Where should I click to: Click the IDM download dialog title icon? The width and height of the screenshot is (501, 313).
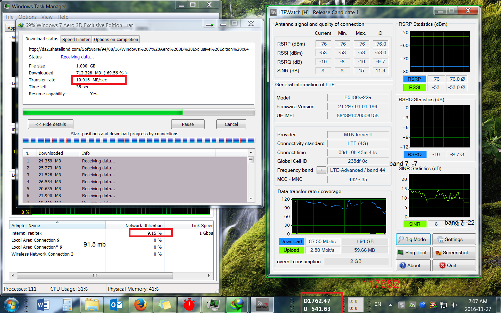pos(21,25)
